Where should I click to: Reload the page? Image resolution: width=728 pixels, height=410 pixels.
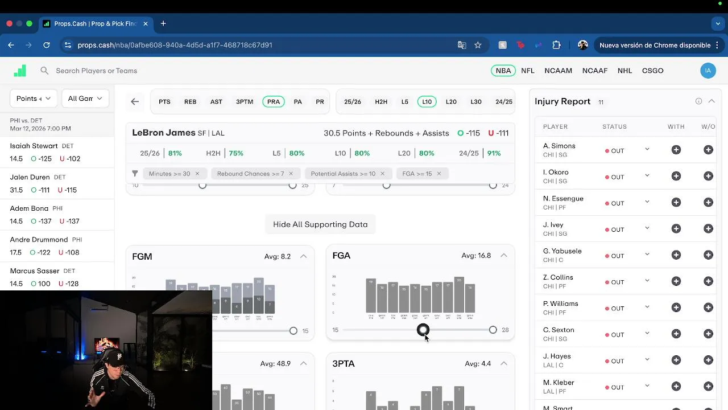[x=47, y=45]
